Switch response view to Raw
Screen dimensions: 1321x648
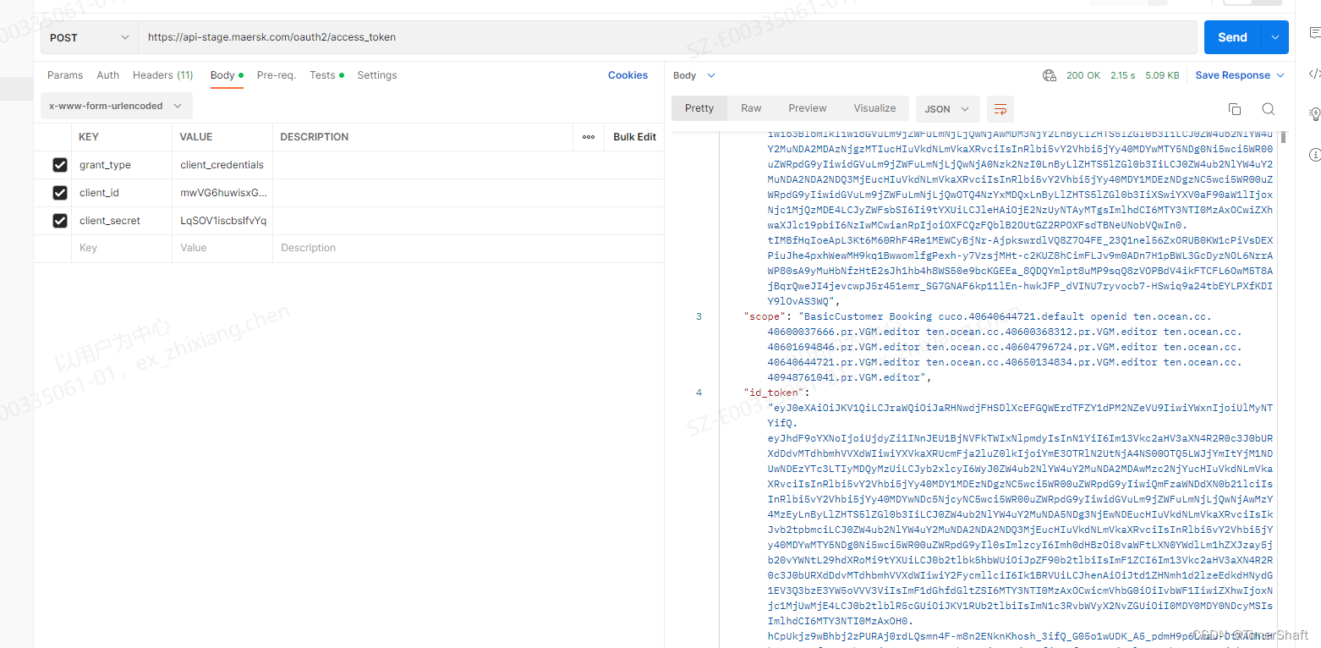coord(751,108)
